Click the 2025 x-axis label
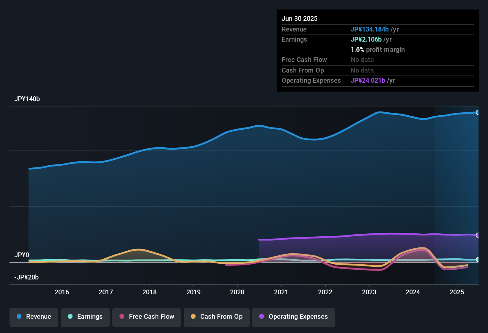 coord(457,292)
